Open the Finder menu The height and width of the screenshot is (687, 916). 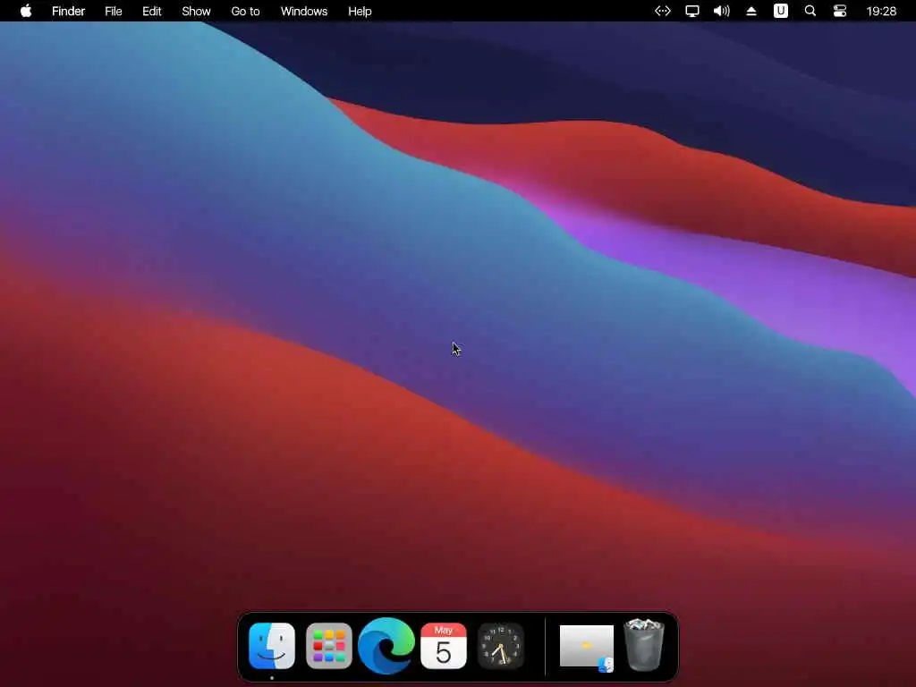68,11
